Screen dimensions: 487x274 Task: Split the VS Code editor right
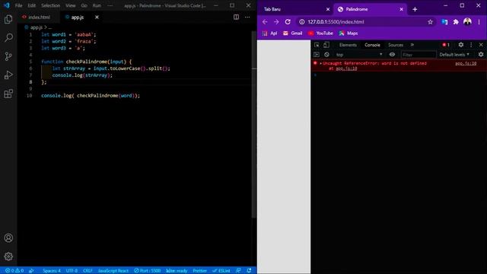pos(236,17)
